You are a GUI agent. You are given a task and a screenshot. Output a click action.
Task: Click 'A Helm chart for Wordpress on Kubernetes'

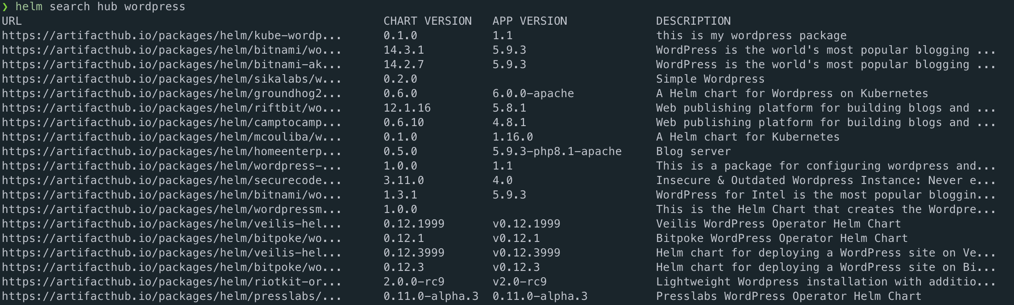point(792,94)
